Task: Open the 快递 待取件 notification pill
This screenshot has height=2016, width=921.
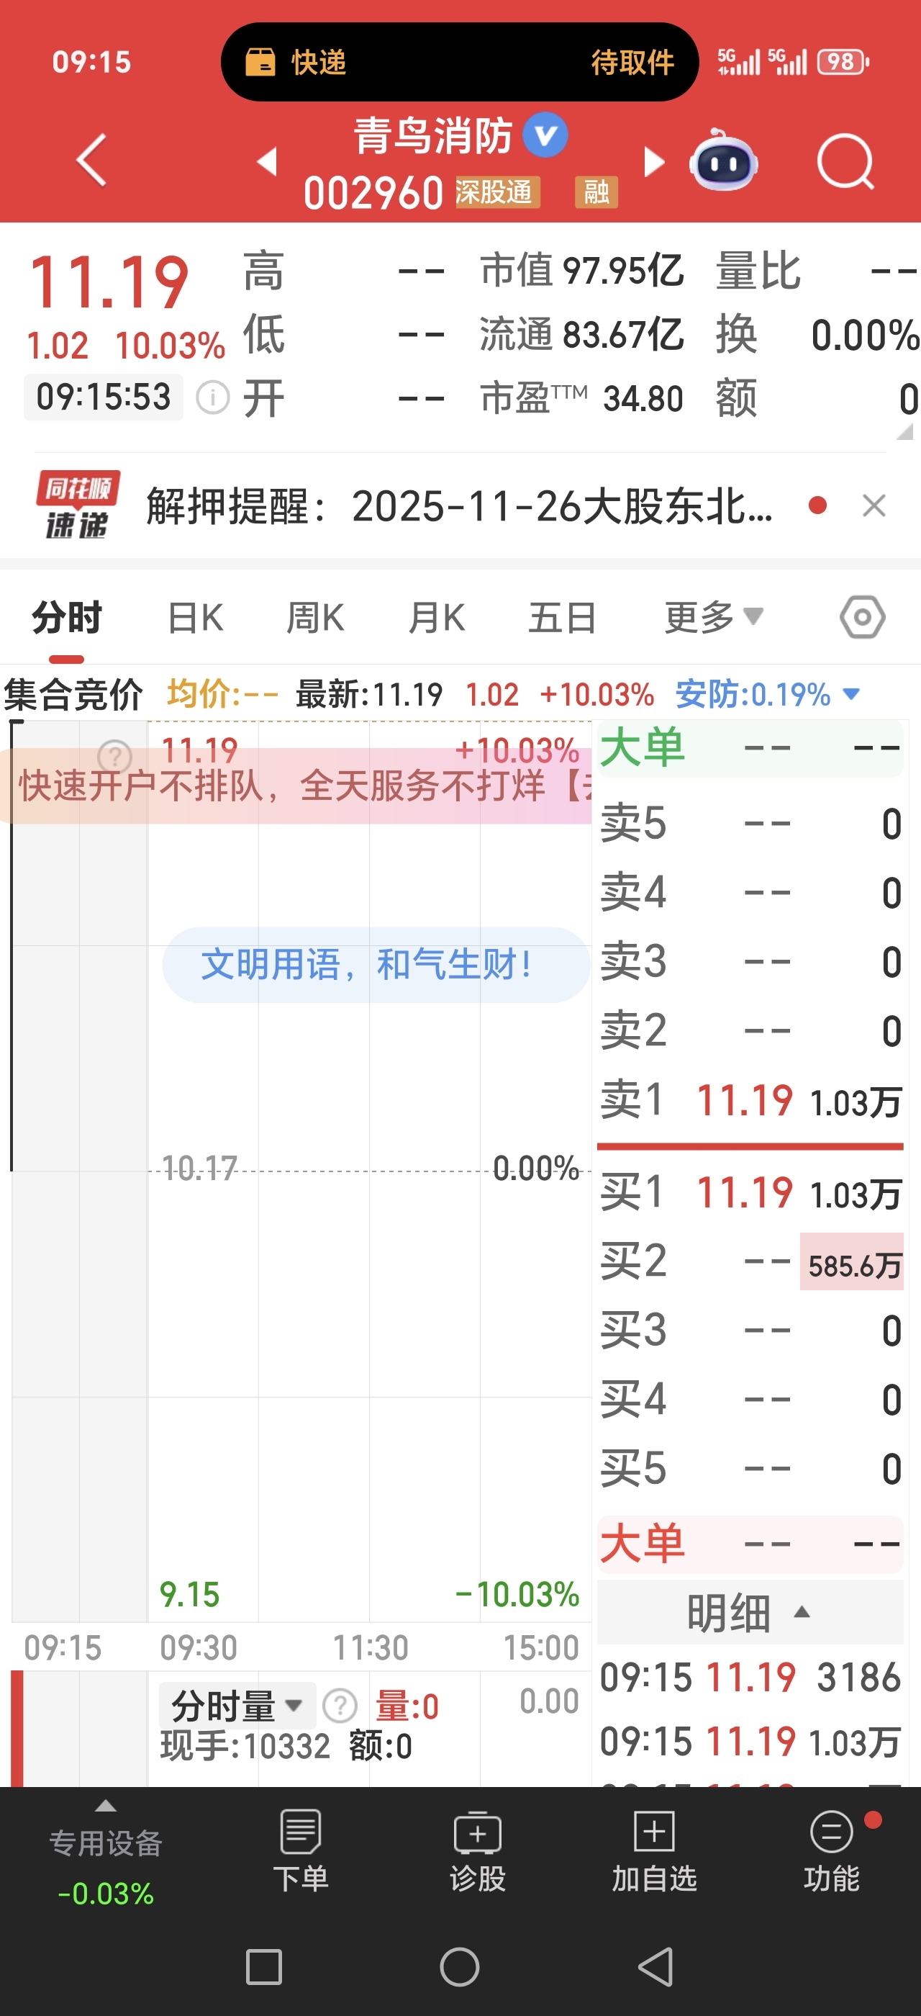Action: click(x=460, y=62)
